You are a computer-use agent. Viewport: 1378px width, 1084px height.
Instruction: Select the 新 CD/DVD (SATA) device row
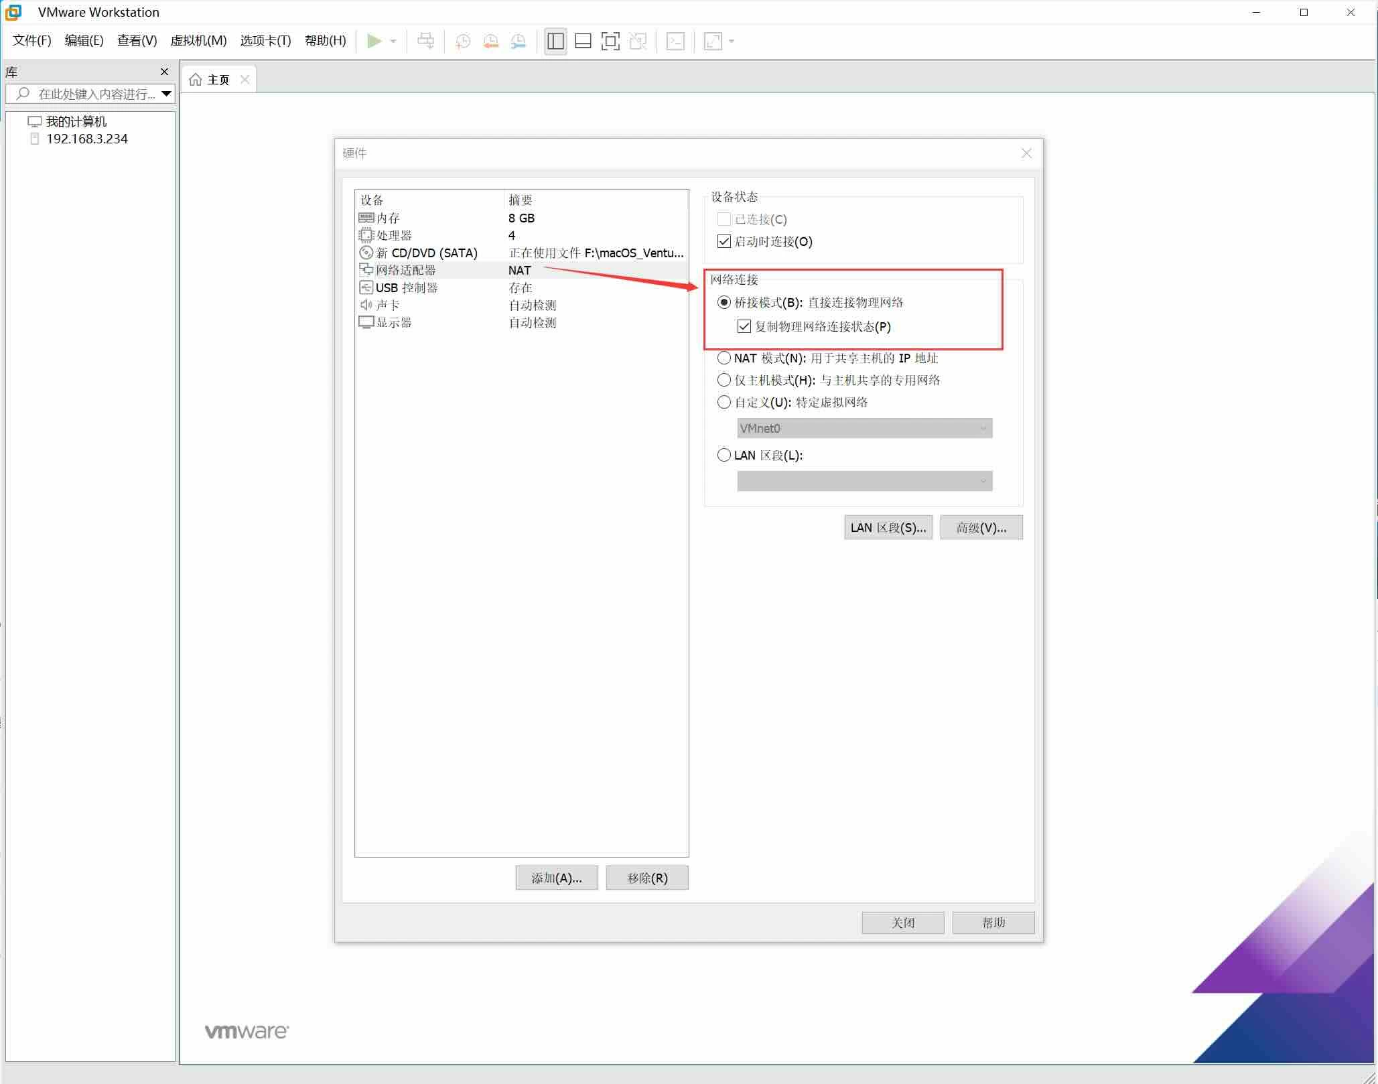pos(521,253)
